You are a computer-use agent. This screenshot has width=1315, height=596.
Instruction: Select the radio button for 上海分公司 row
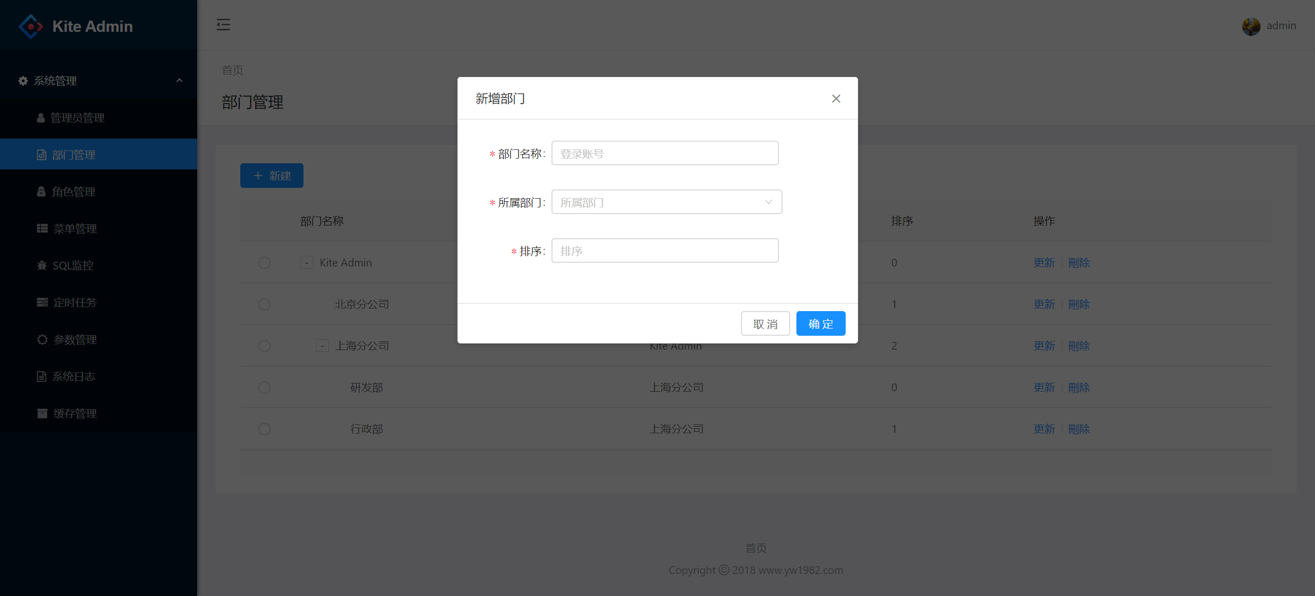pyautogui.click(x=264, y=346)
